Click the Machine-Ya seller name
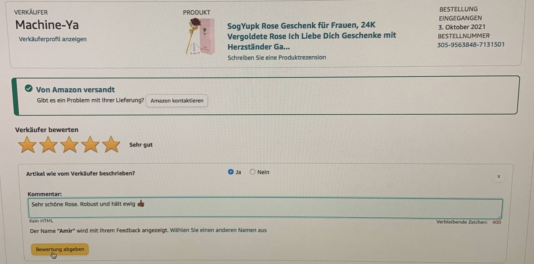The width and height of the screenshot is (534, 264). [47, 25]
